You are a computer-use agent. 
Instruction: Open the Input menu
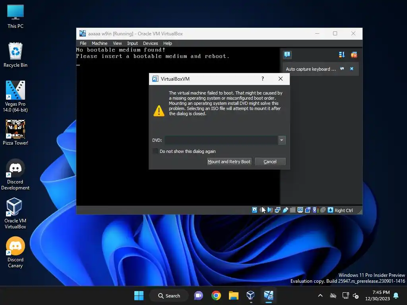(x=132, y=43)
